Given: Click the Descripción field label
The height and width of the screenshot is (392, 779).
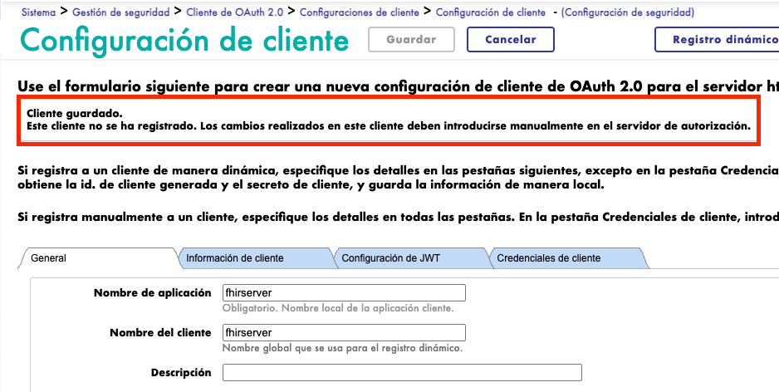Looking at the screenshot, I should pyautogui.click(x=181, y=372).
